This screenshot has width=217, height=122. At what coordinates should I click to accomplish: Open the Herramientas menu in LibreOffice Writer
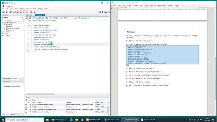pos(162,6)
